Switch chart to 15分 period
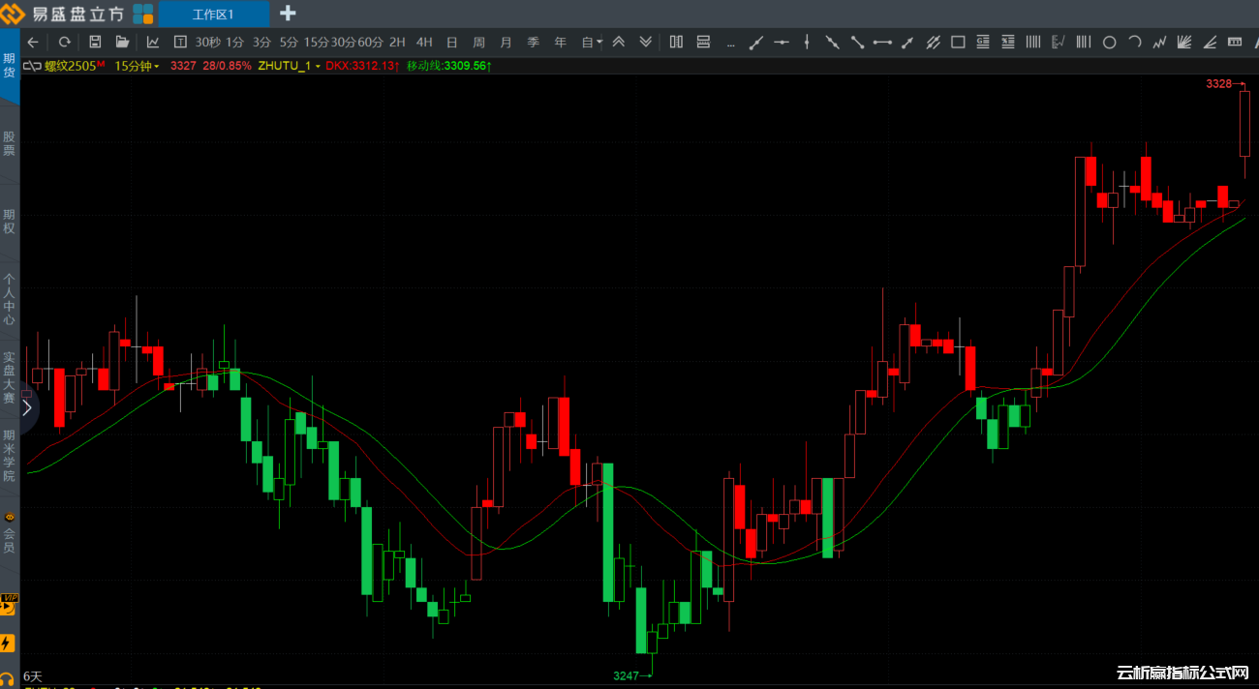This screenshot has width=1259, height=689. tap(316, 42)
